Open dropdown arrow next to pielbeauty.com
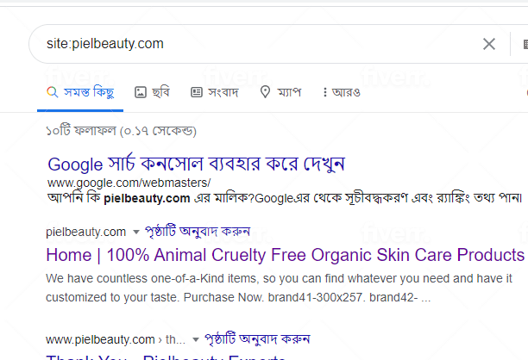This screenshot has height=360, width=528. (136, 232)
